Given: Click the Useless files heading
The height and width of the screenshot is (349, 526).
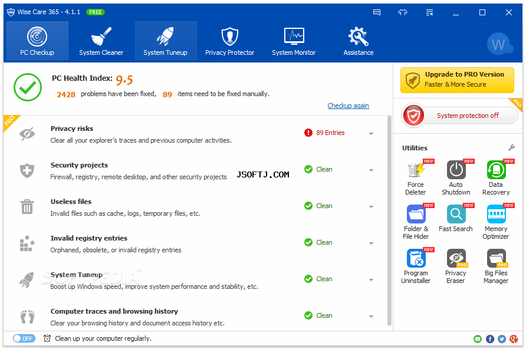Looking at the screenshot, I should pos(71,202).
